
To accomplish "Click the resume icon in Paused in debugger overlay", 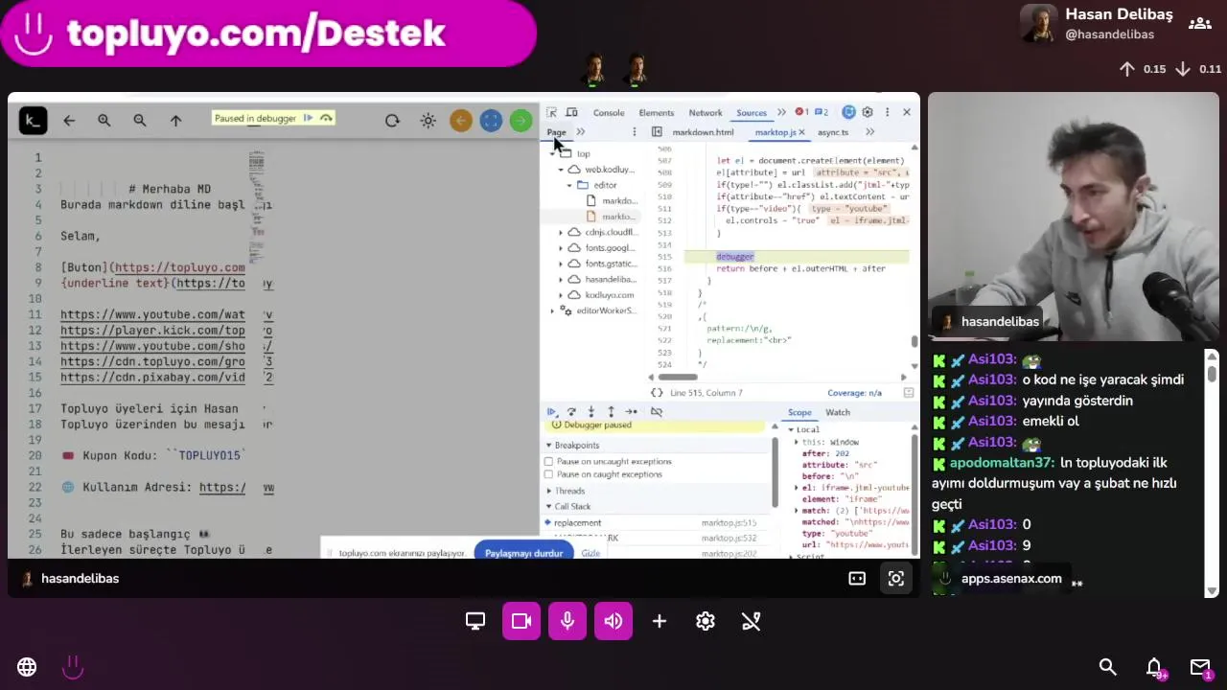I will (x=308, y=118).
